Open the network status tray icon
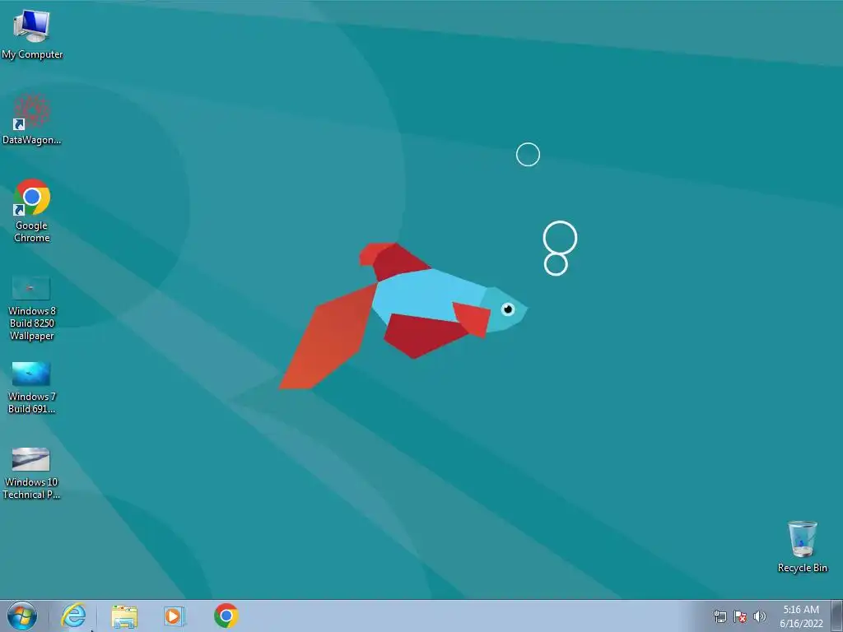Viewport: 843px width, 632px height. click(720, 616)
